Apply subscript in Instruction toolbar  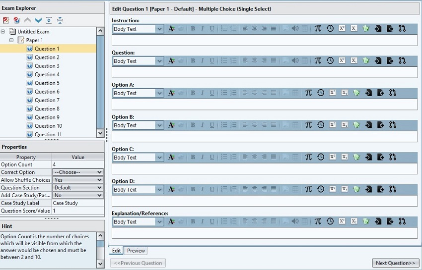click(x=354, y=28)
